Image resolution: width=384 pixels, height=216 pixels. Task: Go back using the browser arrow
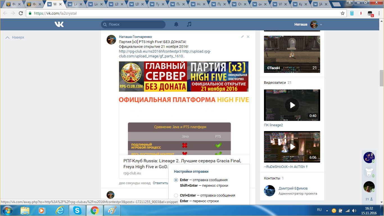tap(5, 13)
